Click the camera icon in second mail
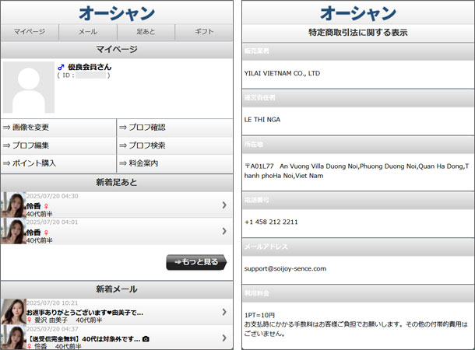 [x=146, y=338]
